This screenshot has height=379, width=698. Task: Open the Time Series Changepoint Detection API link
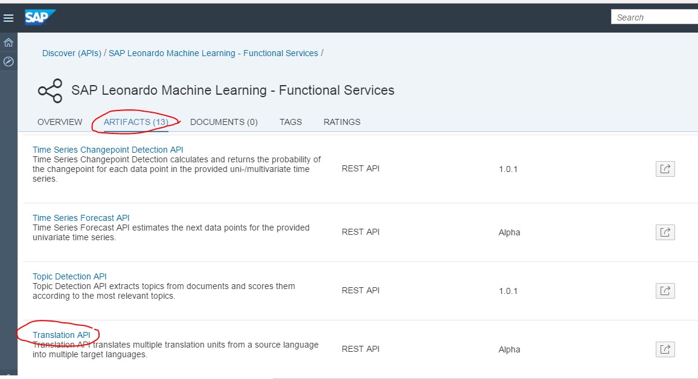106,149
